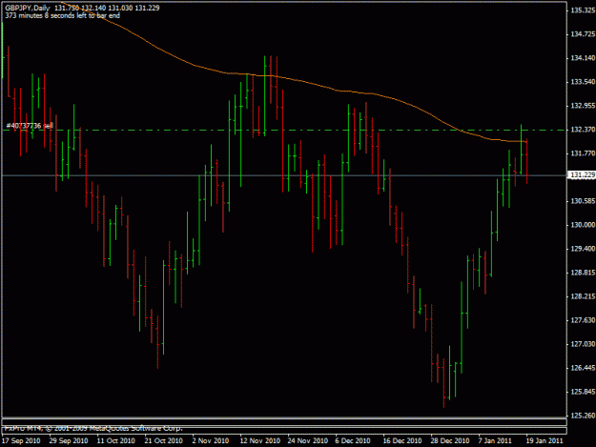This screenshot has height=447, width=596.
Task: Click the 133.540 price axis label
Action: (583, 82)
